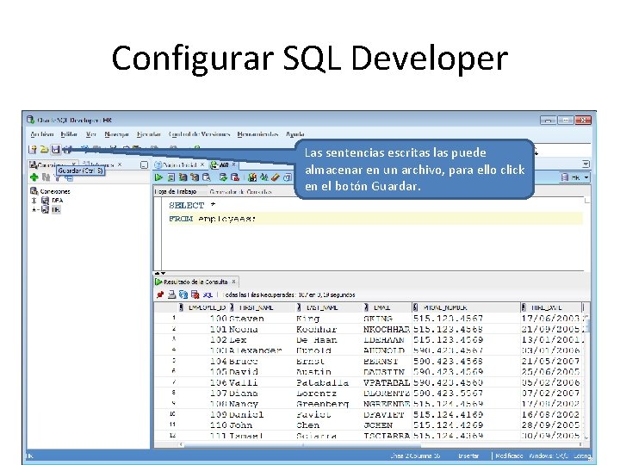Open the Ver menu
This screenshot has height=465, width=620.
[x=91, y=134]
